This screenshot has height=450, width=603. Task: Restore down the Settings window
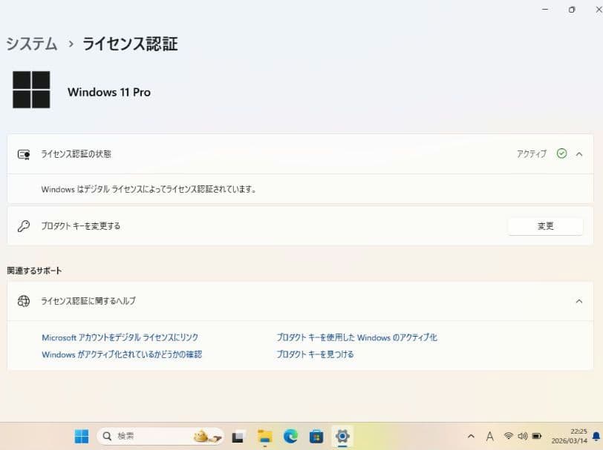(x=572, y=10)
